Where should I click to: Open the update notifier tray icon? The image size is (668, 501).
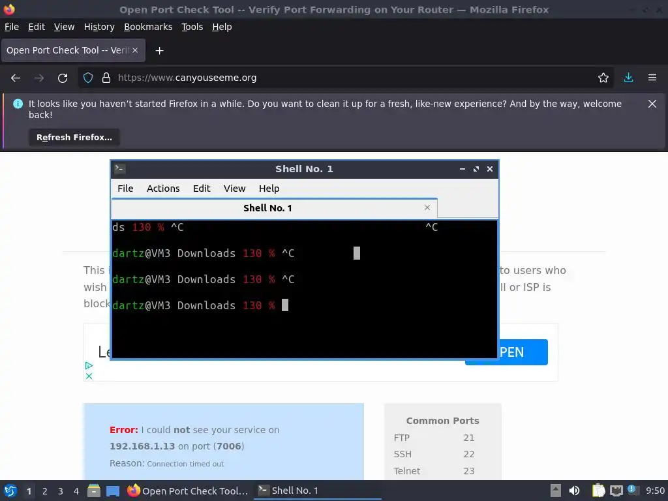pyautogui.click(x=633, y=490)
